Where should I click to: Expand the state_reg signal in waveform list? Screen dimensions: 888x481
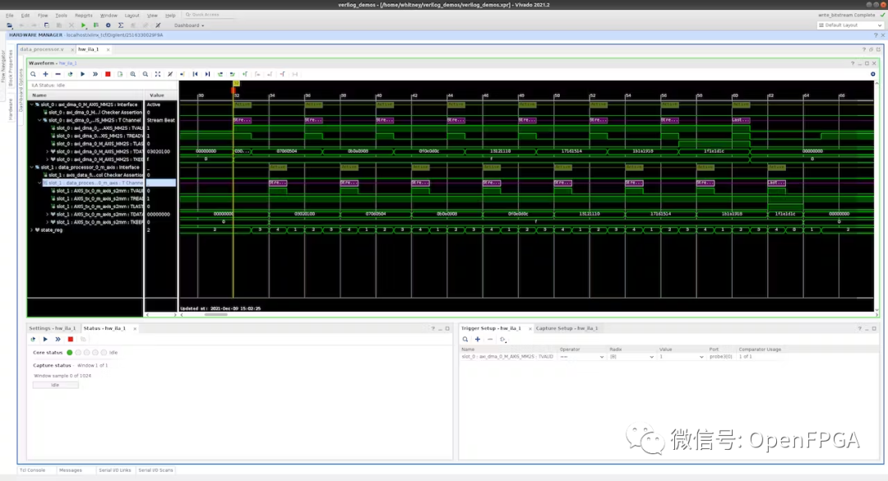pyautogui.click(x=32, y=230)
